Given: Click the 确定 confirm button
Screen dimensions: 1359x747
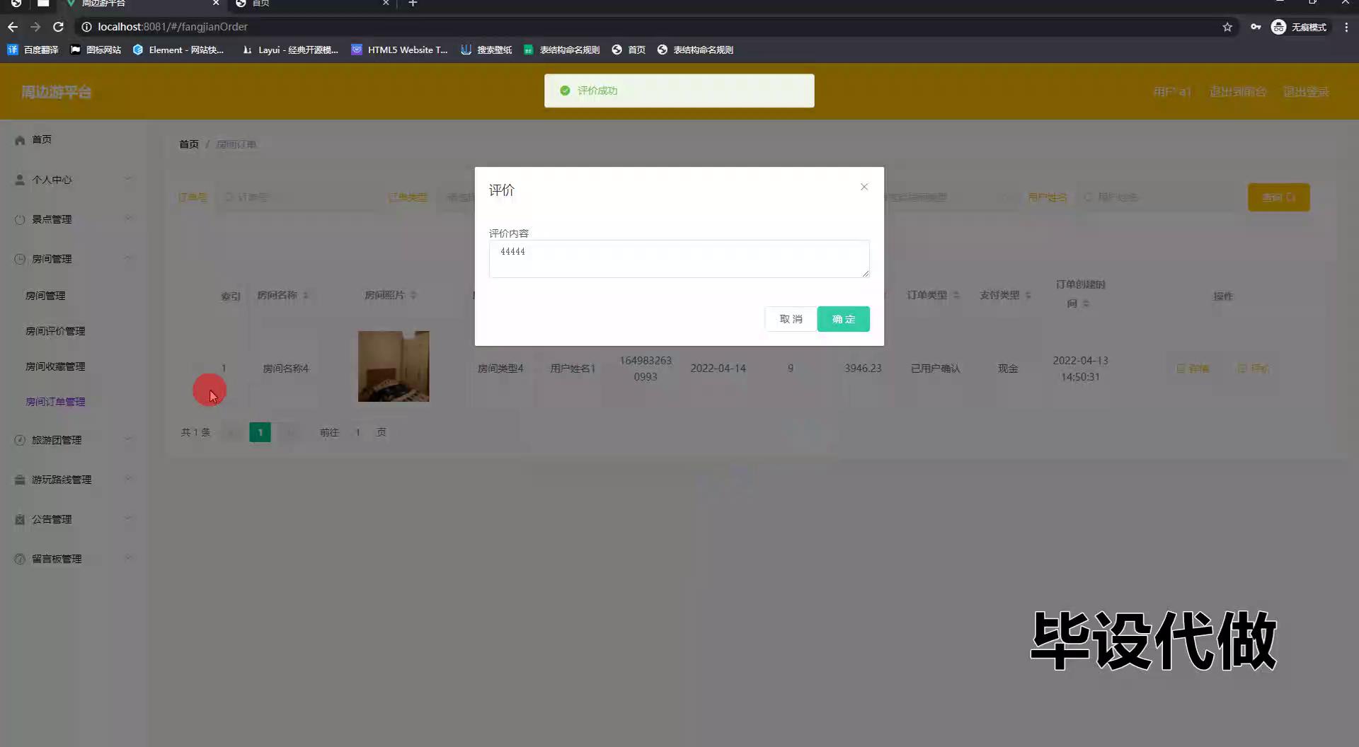Looking at the screenshot, I should tap(843, 319).
